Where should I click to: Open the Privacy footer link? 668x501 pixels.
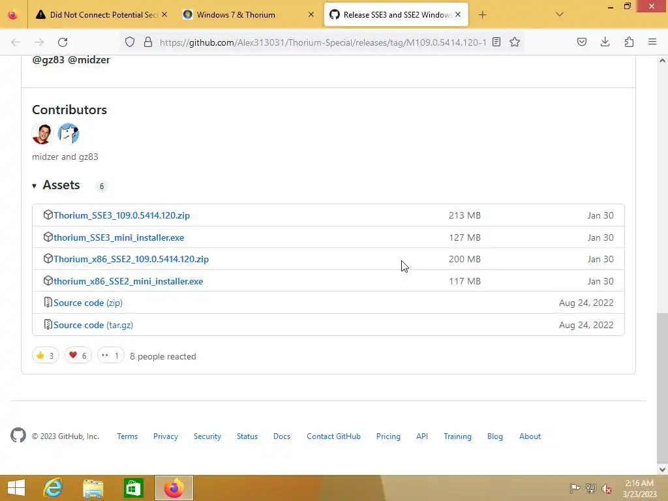(x=166, y=436)
